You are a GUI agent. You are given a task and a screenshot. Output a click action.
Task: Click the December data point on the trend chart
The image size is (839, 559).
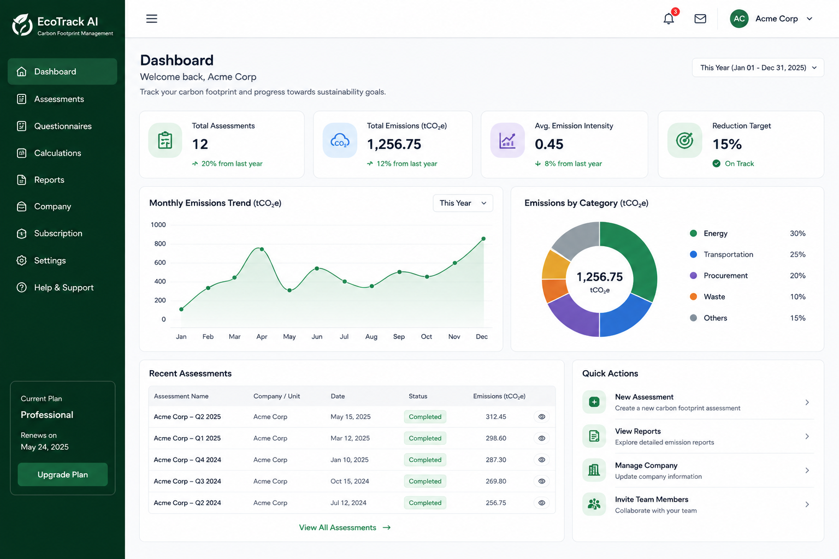click(483, 239)
